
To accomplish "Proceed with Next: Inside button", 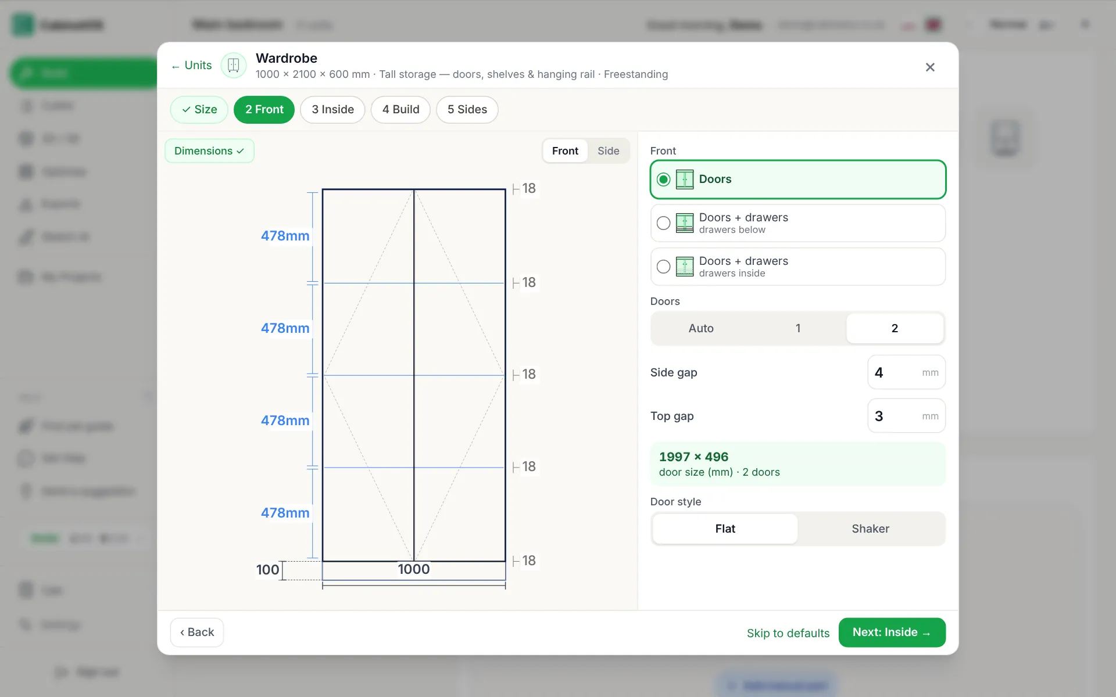I will [892, 633].
